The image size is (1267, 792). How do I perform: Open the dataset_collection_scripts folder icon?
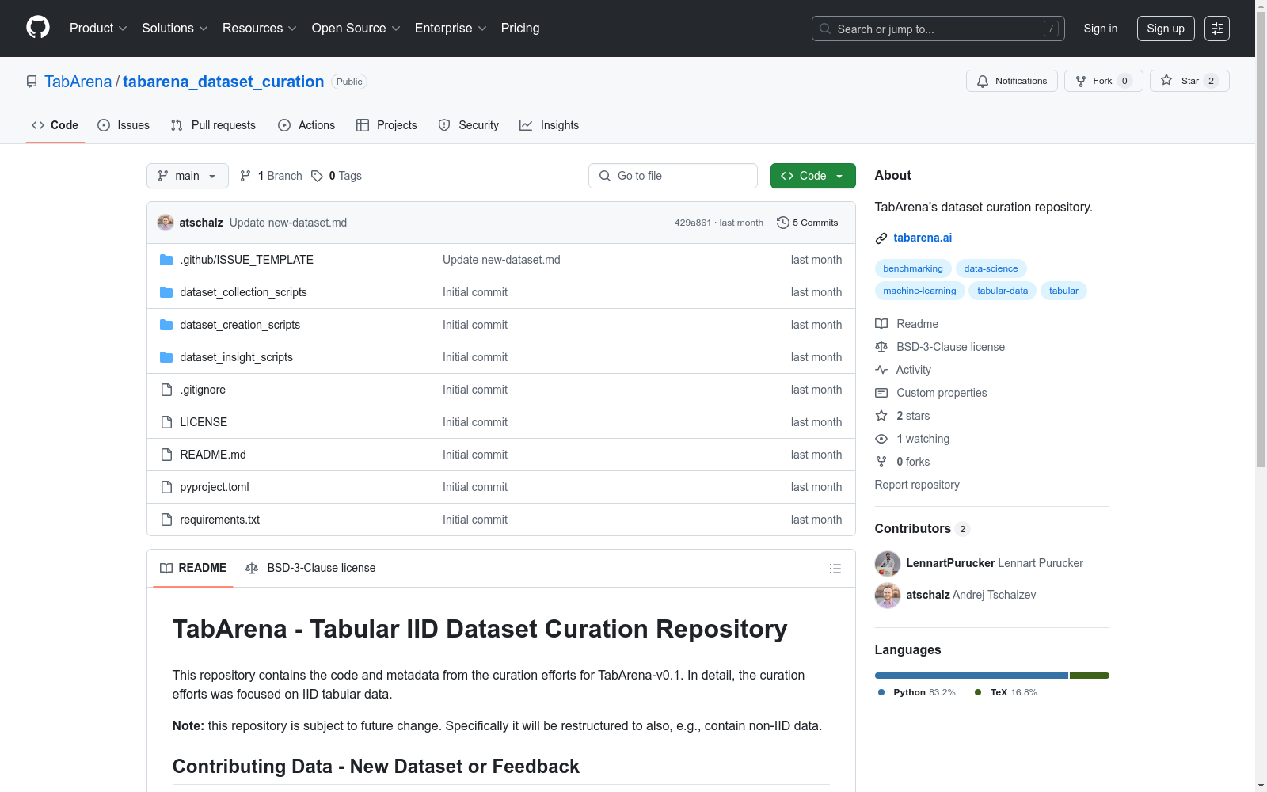tap(166, 292)
